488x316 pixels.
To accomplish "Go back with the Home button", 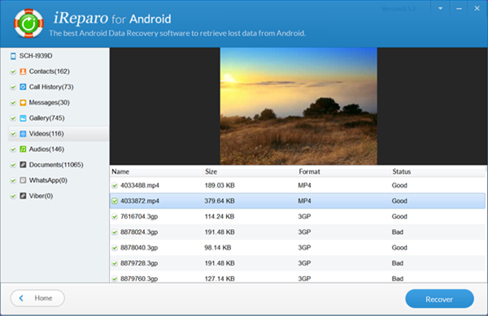I will pyautogui.click(x=37, y=298).
